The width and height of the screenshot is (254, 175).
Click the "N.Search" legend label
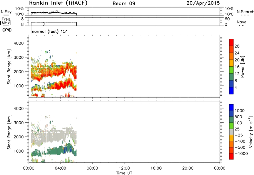(x=245, y=12)
